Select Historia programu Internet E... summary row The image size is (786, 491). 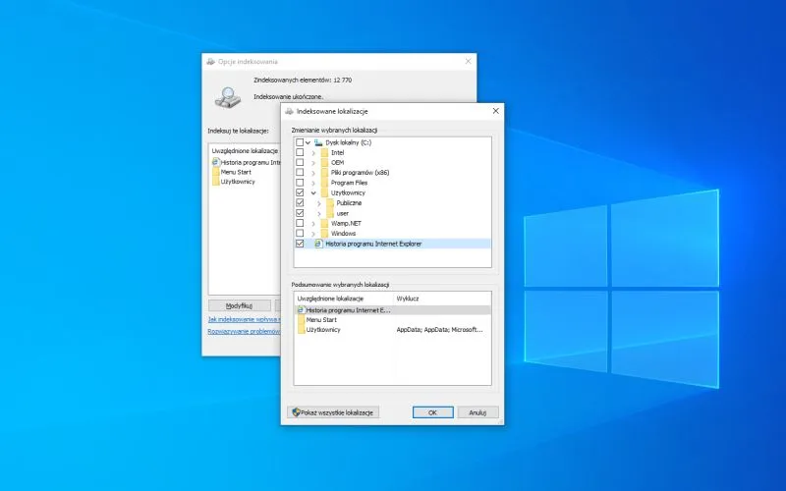click(392, 310)
